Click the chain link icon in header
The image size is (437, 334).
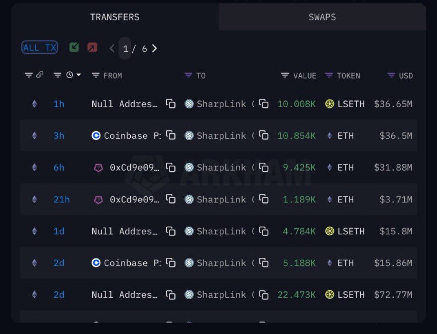[x=40, y=75]
